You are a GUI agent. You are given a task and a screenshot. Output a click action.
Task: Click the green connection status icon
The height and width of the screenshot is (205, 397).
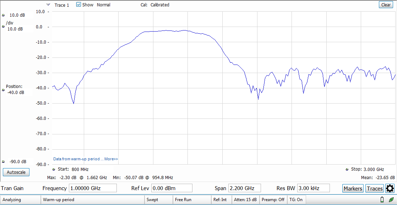[391, 200]
